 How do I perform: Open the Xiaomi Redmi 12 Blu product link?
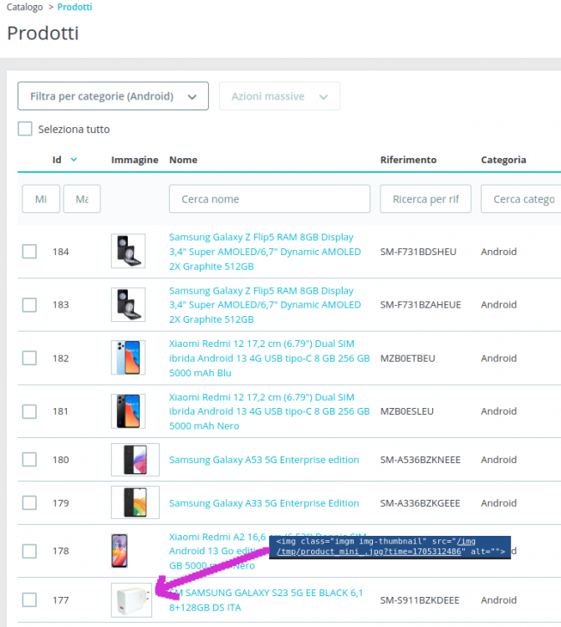[269, 358]
